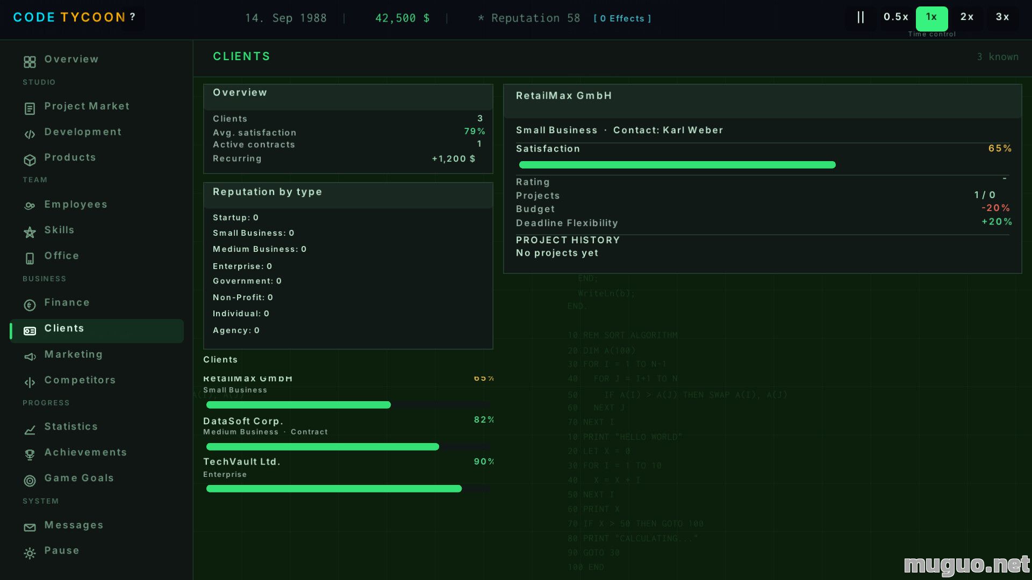Click the Office building icon
The width and height of the screenshot is (1032, 580).
(30, 258)
